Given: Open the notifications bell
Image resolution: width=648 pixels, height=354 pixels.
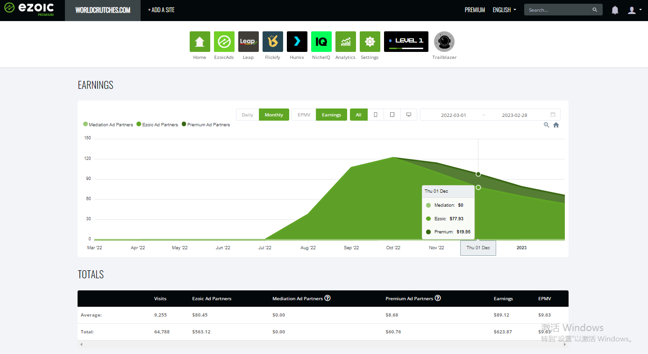Looking at the screenshot, I should coord(615,10).
